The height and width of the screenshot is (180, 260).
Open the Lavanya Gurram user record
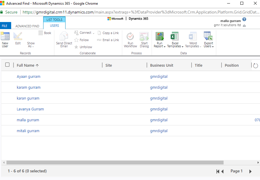pos(30,109)
